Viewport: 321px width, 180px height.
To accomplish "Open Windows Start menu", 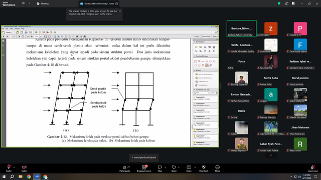I will tap(4, 176).
